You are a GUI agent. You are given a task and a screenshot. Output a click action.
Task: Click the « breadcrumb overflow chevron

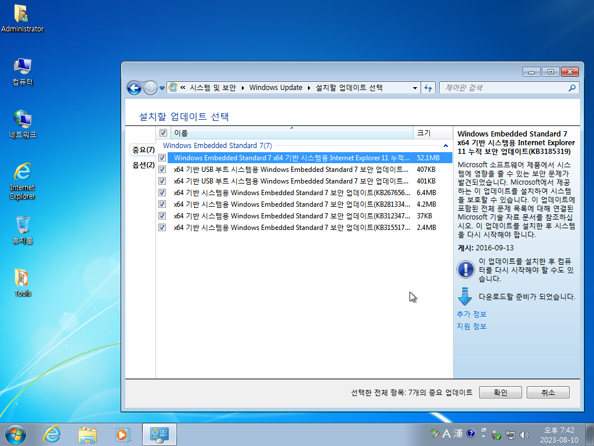183,88
